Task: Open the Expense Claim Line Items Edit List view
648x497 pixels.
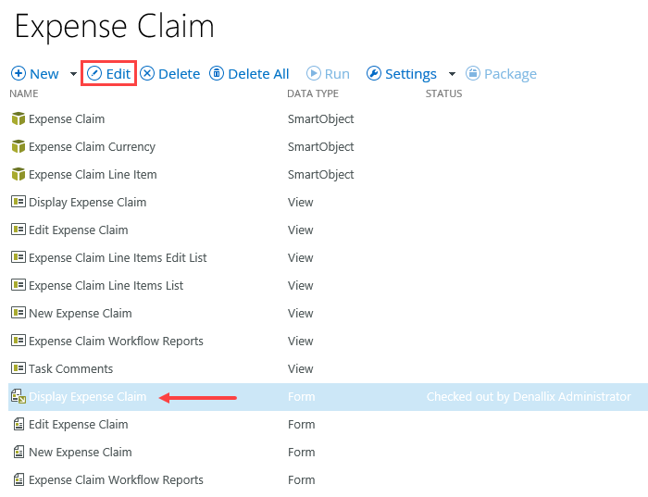Action: click(x=118, y=257)
